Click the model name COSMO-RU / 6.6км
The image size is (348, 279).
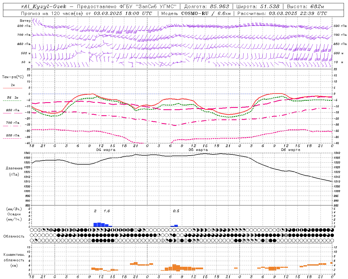click(206, 13)
